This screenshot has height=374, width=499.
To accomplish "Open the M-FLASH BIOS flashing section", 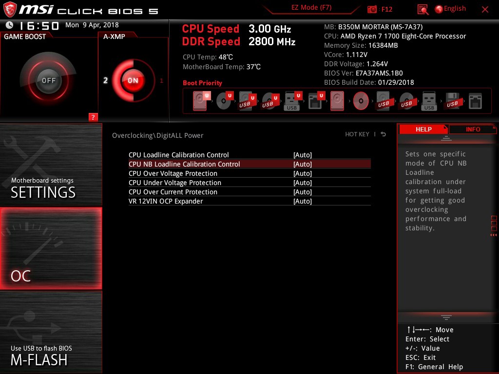I will point(51,332).
